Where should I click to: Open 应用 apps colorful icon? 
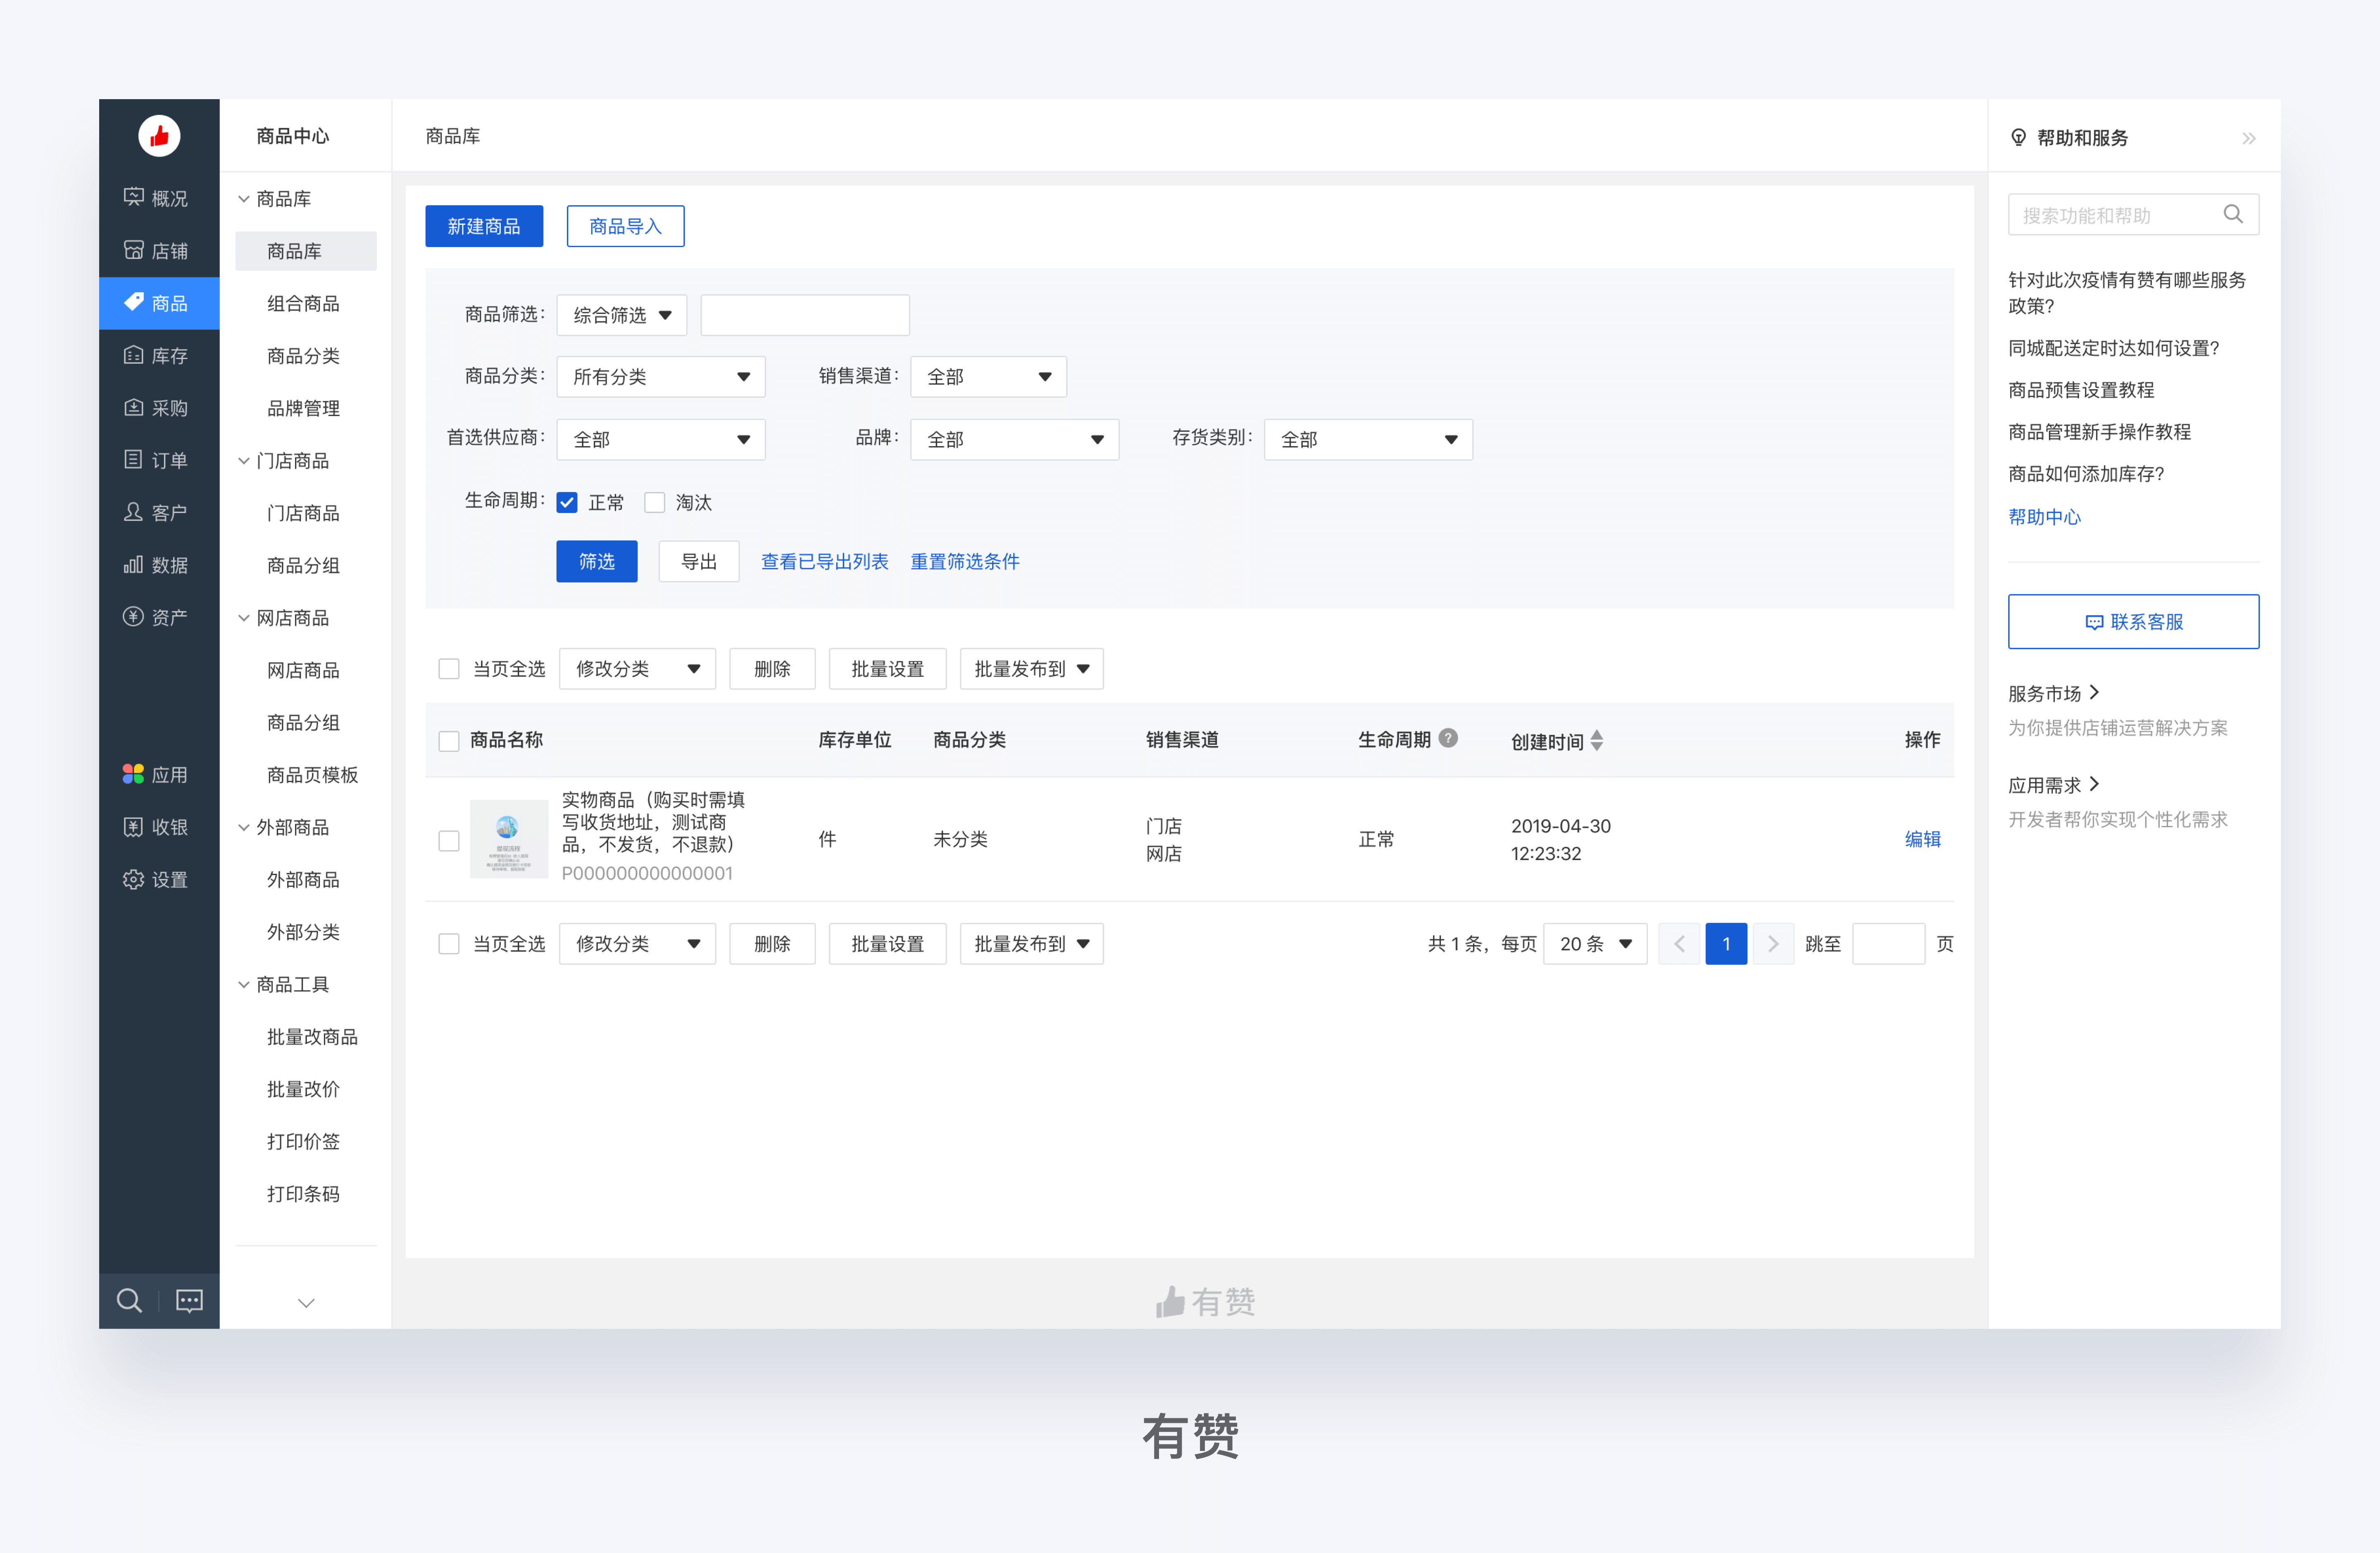[133, 774]
